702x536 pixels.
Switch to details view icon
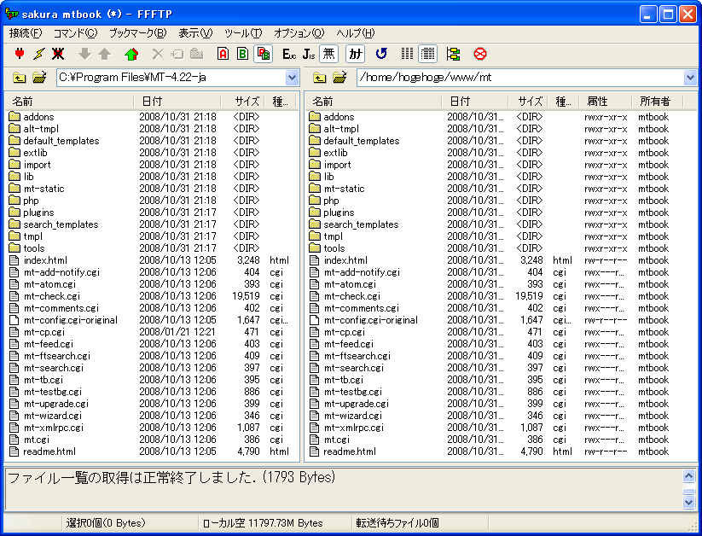pyautogui.click(x=427, y=54)
